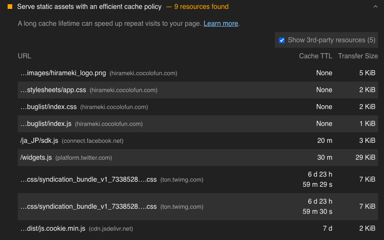Click the /widgets.js Twitter resource
The width and height of the screenshot is (384, 240).
click(36, 157)
